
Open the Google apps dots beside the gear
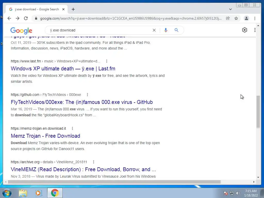click(255, 30)
